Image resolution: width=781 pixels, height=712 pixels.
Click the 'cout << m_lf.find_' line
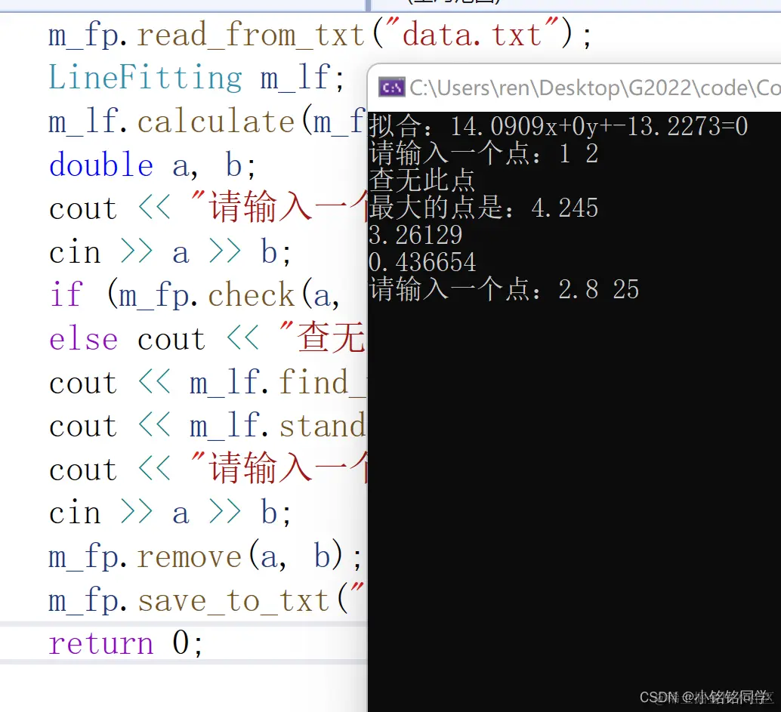point(207,382)
